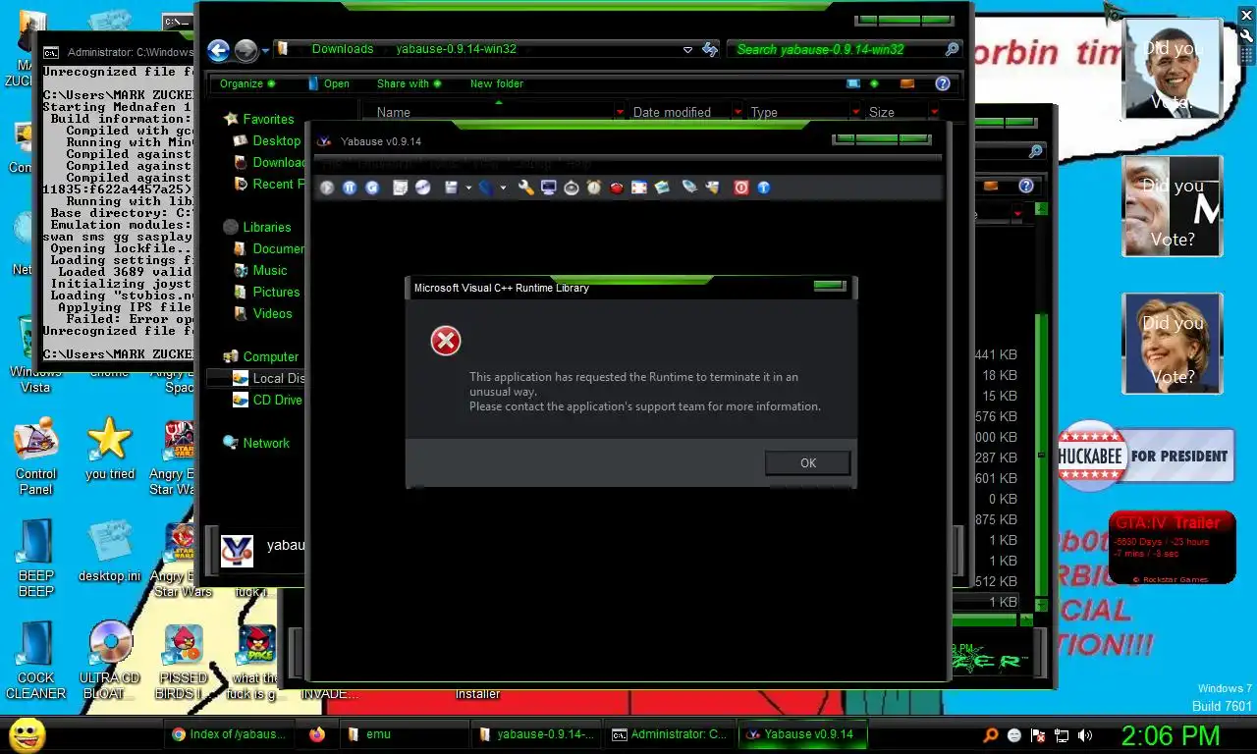Click the Help icon in the front Explorer window
1257x754 pixels.
click(x=943, y=83)
